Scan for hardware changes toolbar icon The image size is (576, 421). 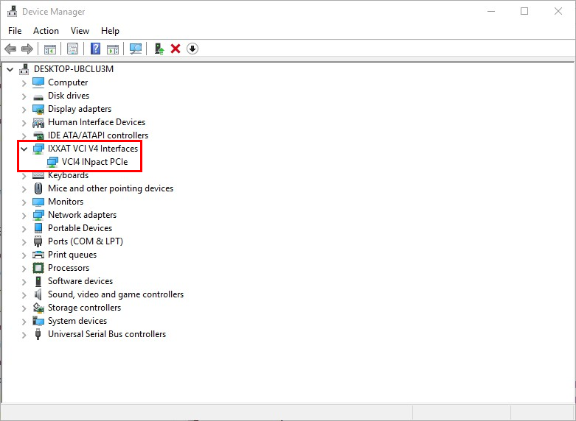coord(136,49)
